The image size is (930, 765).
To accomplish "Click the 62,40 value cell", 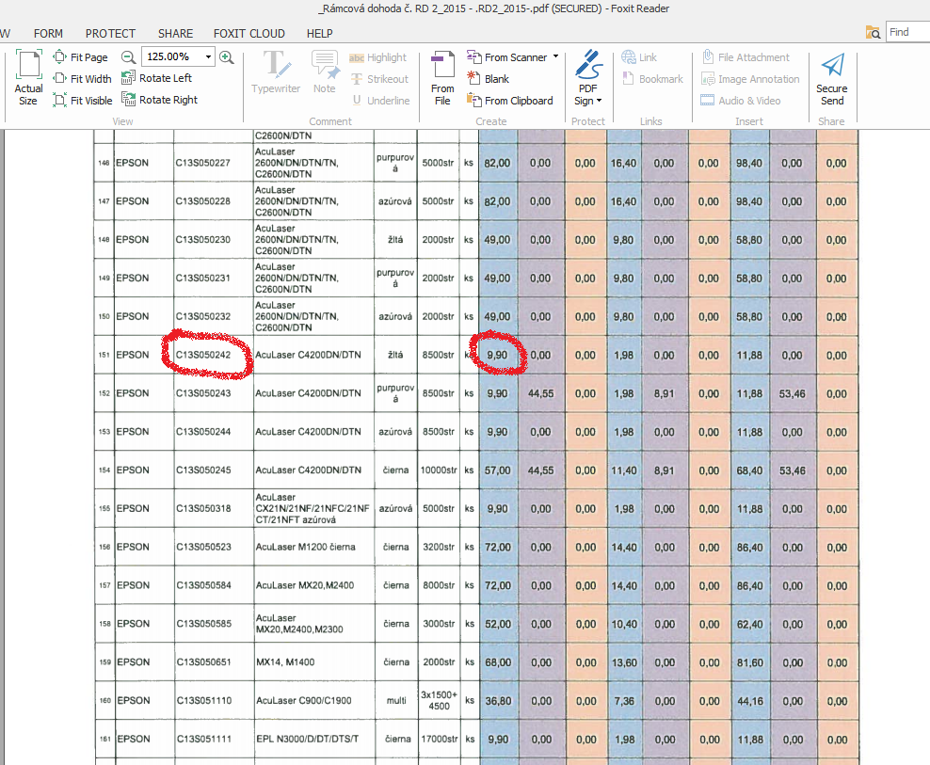I will click(x=750, y=624).
